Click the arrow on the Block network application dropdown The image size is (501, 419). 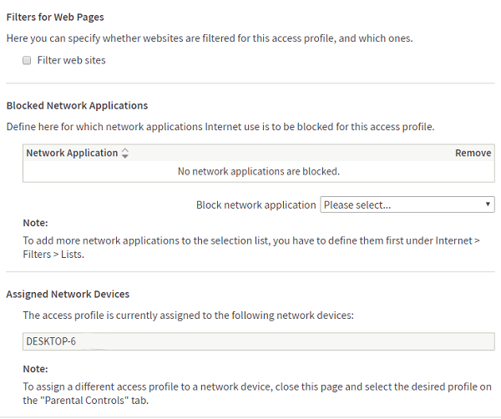[x=488, y=204]
